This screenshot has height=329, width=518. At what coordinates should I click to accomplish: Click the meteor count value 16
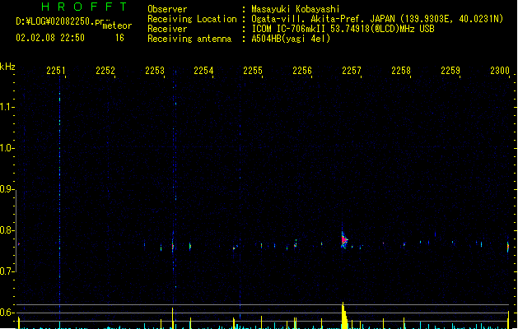point(119,38)
